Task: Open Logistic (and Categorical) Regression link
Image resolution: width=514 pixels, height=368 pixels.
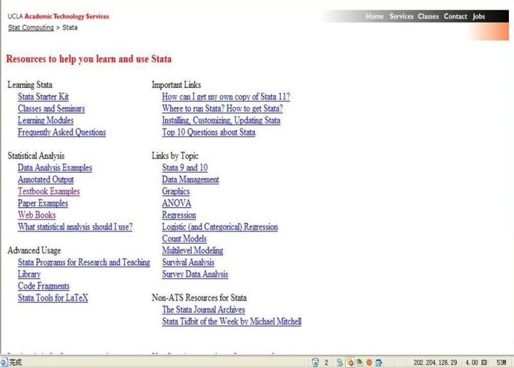Action: click(220, 227)
